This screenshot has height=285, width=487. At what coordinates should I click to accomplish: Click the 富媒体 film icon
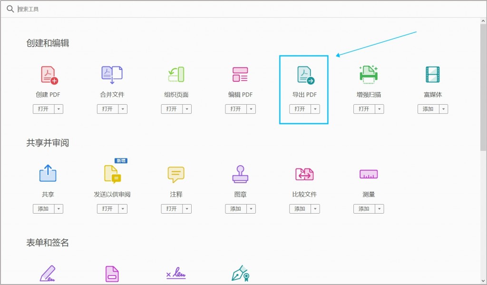[433, 75]
